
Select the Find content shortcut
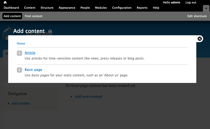(33, 16)
